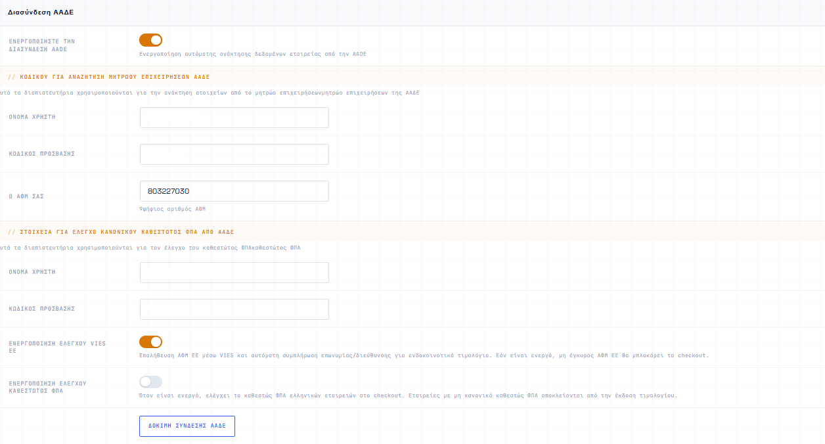The width and height of the screenshot is (825, 444).
Task: Enable the ΦΠΑ status check toggle
Action: click(150, 382)
